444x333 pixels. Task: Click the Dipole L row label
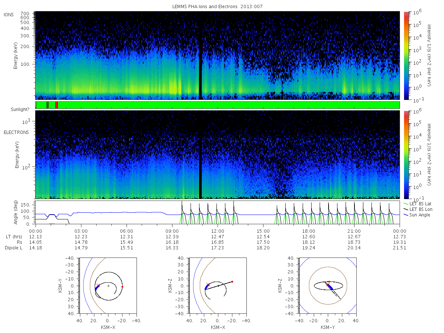(x=13, y=248)
